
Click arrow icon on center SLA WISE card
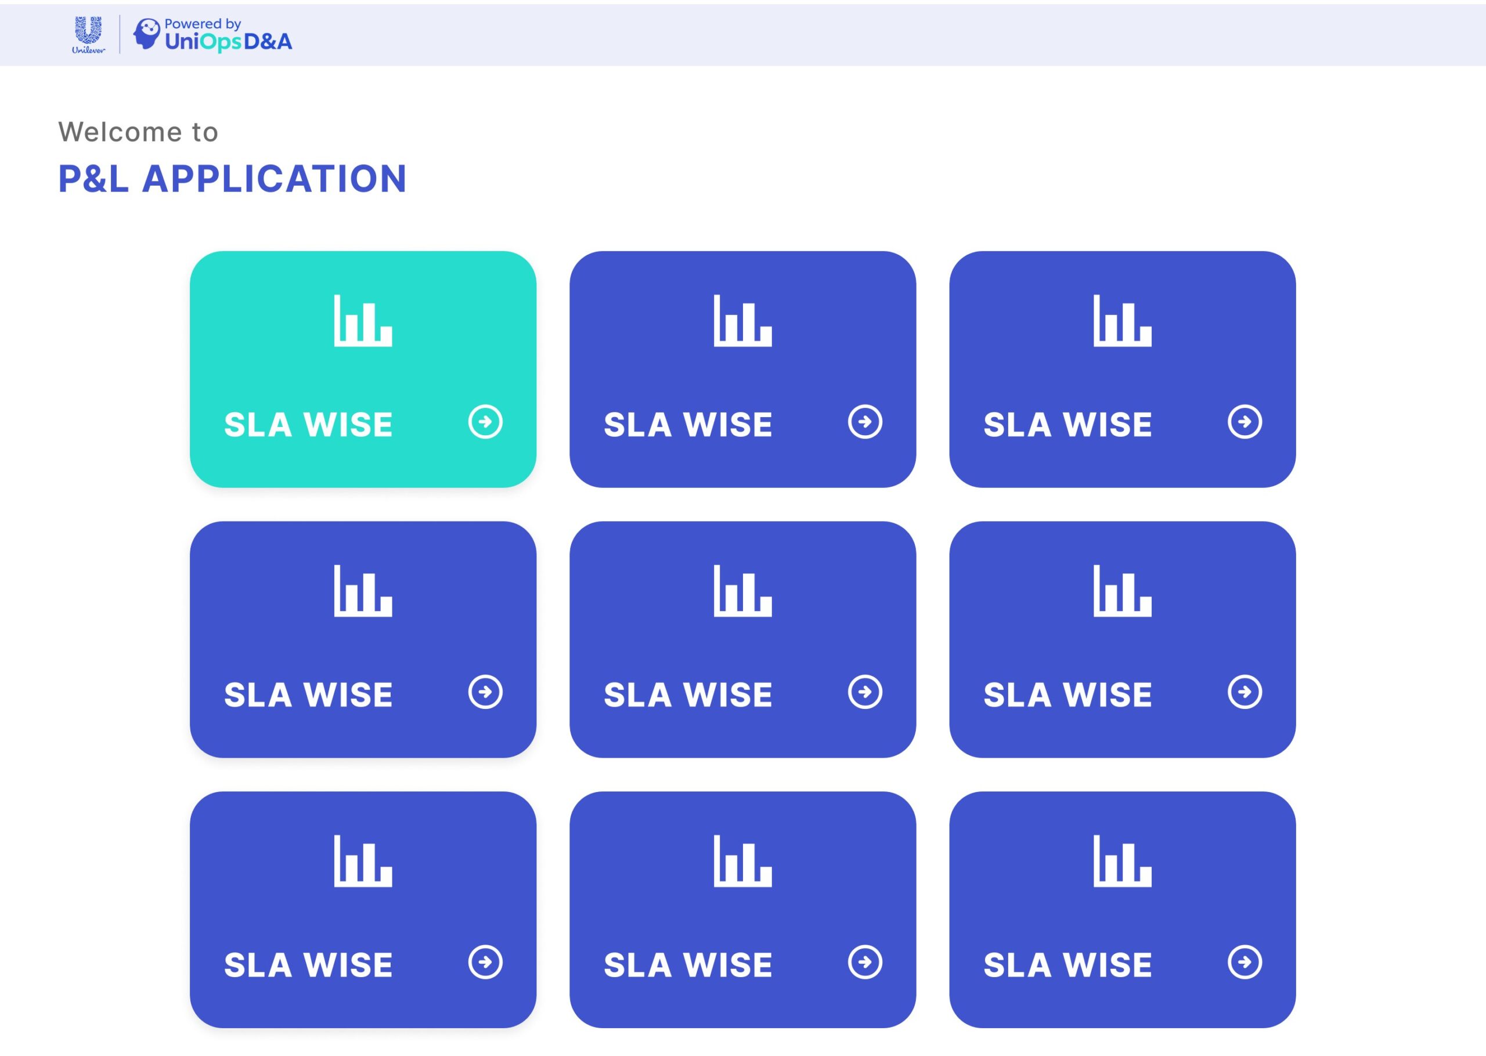865,692
